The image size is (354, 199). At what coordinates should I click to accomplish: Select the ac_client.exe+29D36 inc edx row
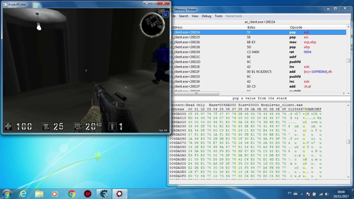click(258, 82)
